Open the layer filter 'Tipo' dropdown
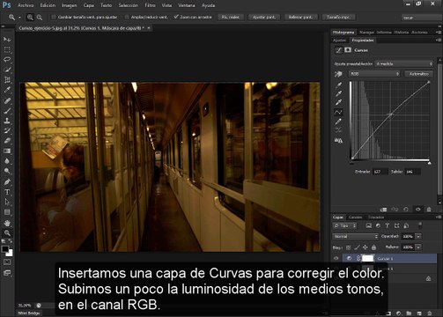This screenshot has width=443, height=317. pyautogui.click(x=345, y=225)
